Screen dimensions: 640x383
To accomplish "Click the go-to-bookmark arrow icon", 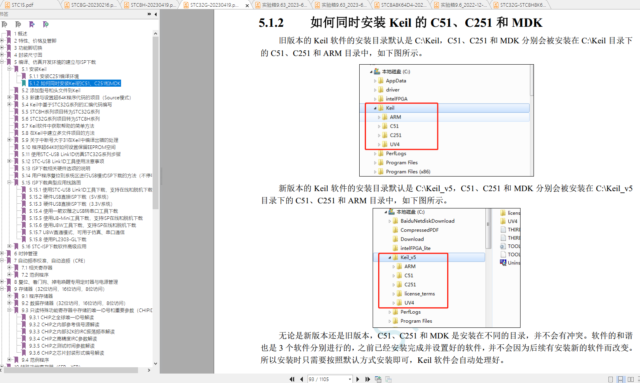I will 32,24.
